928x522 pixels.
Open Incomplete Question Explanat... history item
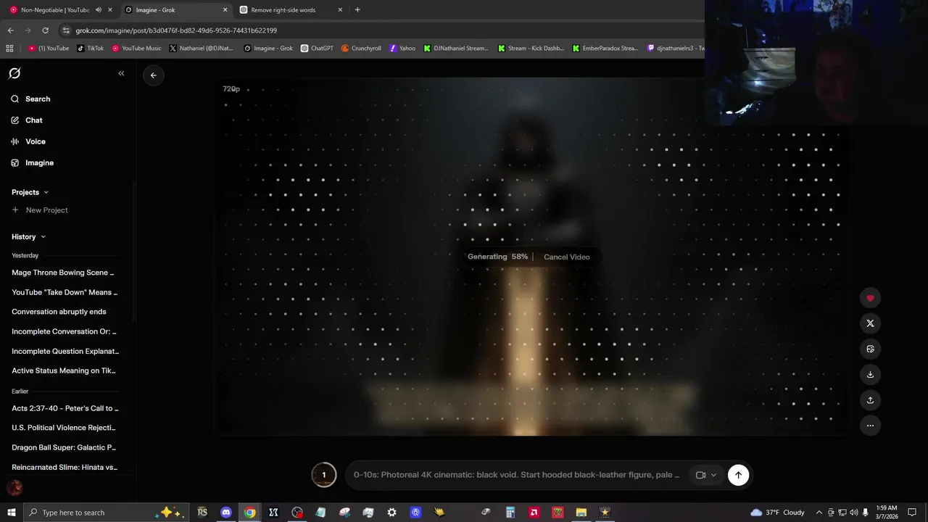coord(65,351)
